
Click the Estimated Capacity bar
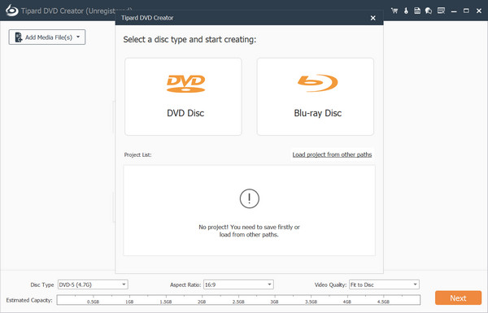click(238, 300)
